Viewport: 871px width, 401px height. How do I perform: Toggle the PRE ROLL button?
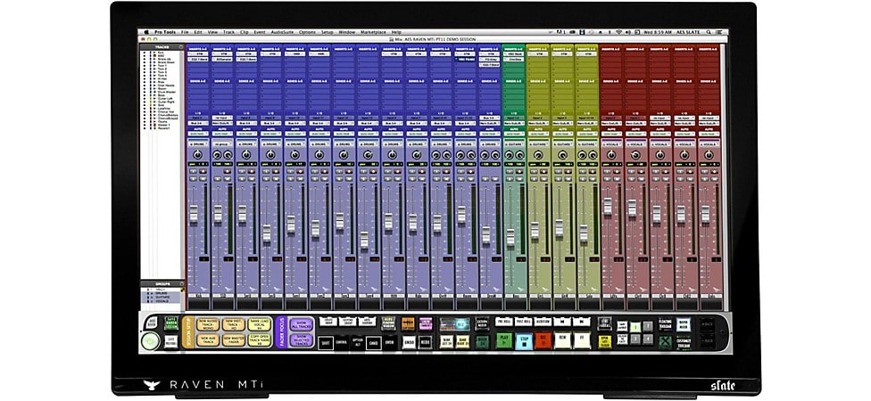(504, 322)
